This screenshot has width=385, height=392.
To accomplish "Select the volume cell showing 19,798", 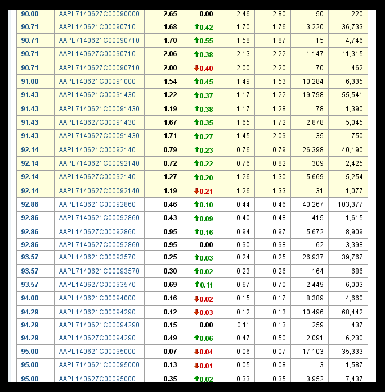I will [x=313, y=95].
